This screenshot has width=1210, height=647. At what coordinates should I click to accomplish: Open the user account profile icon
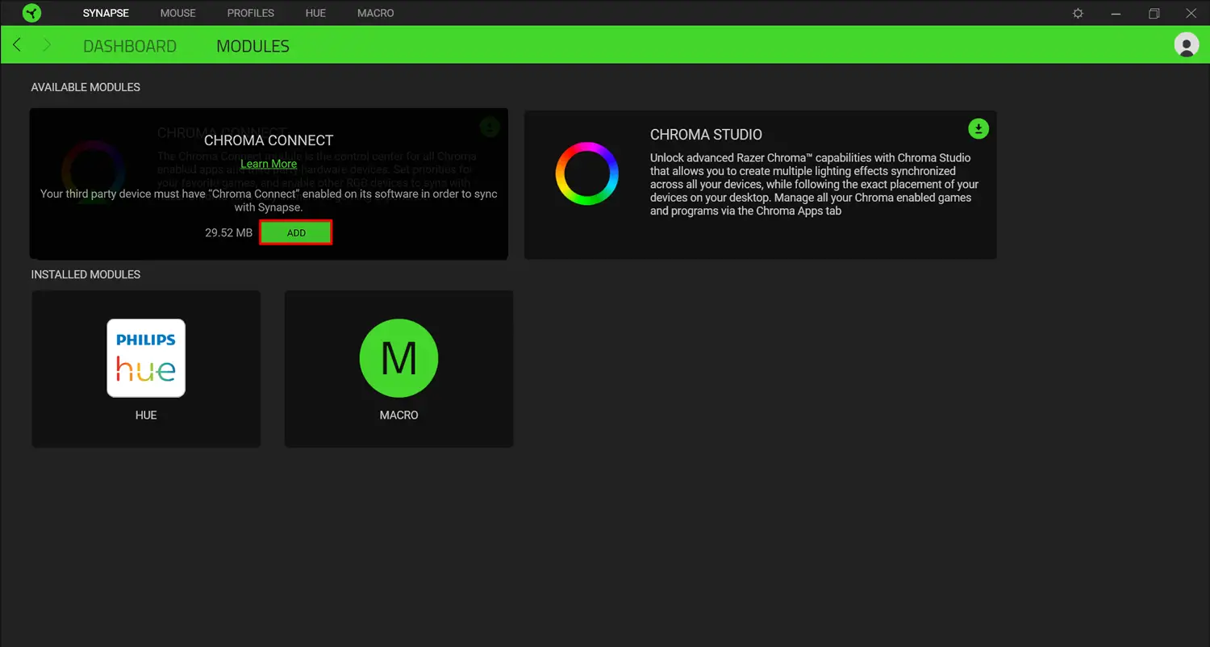click(x=1187, y=45)
